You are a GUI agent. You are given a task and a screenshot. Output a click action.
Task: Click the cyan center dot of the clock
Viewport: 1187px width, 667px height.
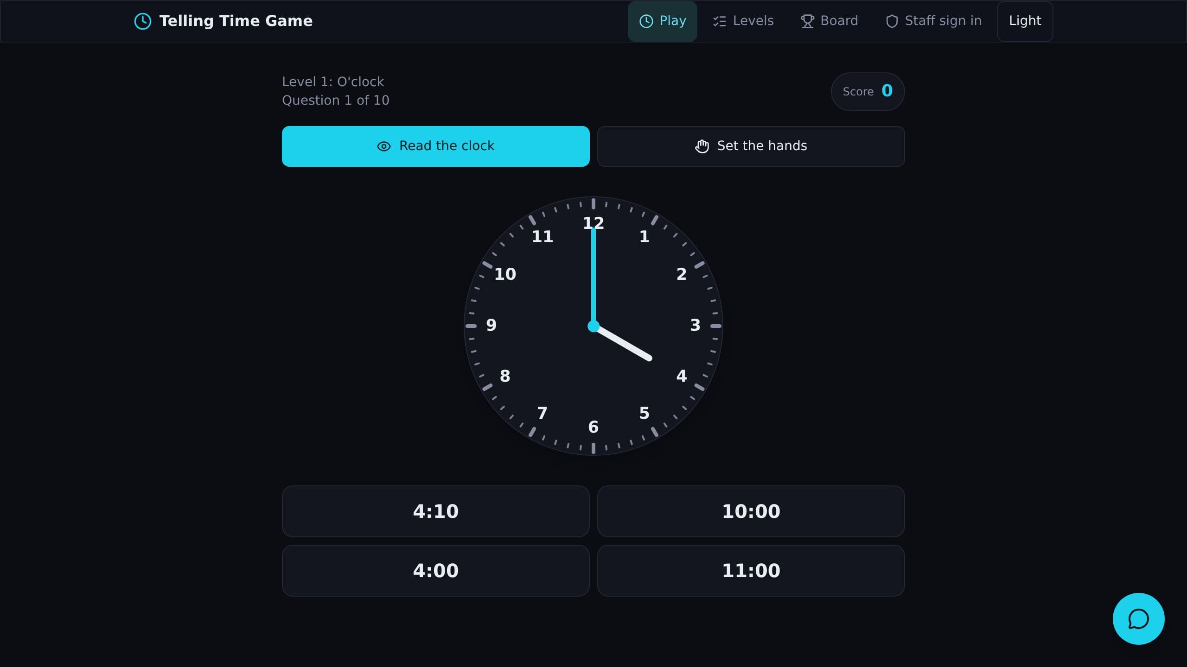593,326
